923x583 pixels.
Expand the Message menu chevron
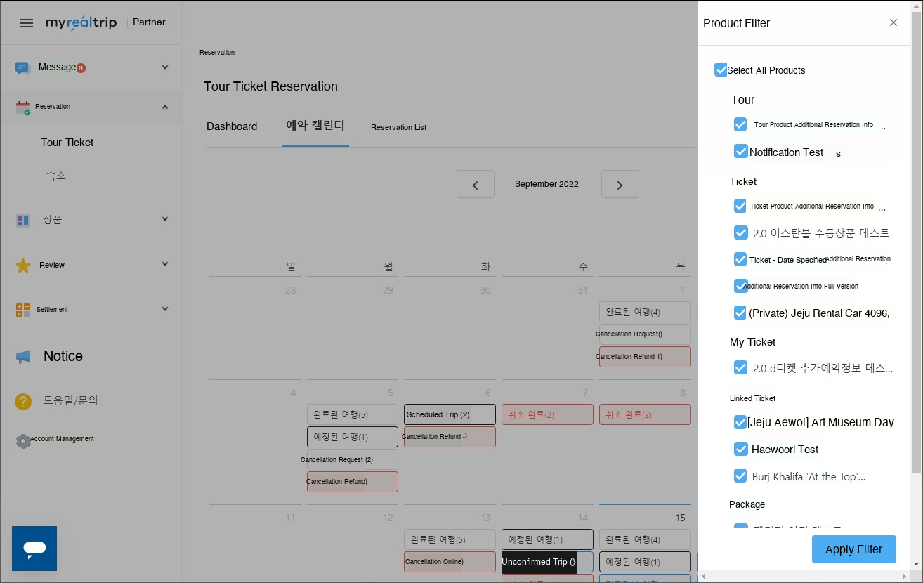(165, 67)
